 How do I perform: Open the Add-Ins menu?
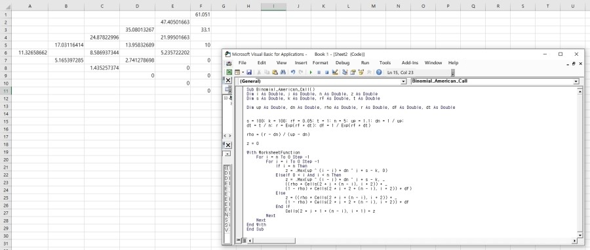coord(409,63)
